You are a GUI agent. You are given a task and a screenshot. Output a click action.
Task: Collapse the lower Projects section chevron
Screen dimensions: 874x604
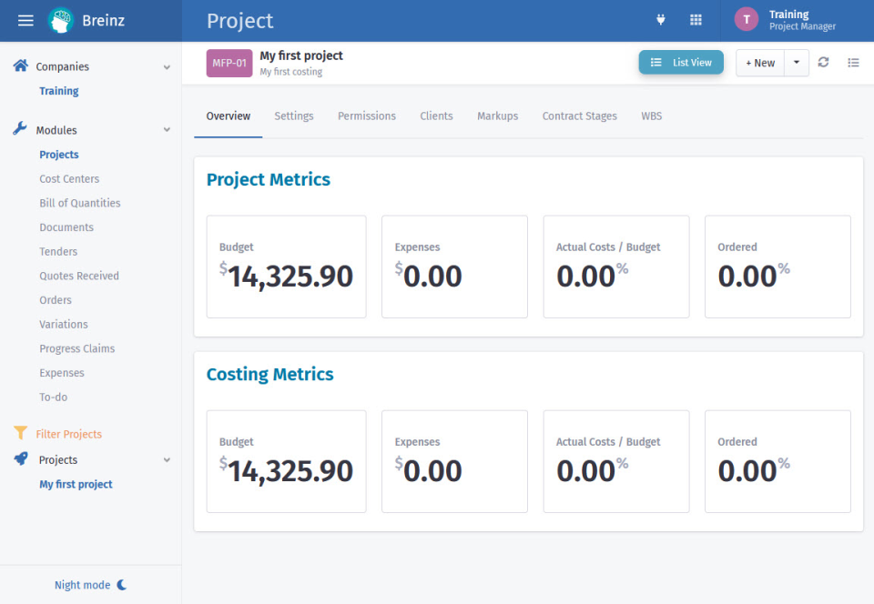pyautogui.click(x=167, y=460)
